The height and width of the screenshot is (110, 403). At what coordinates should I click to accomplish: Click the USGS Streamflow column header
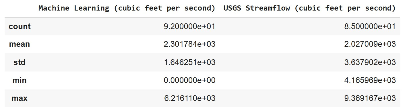click(x=309, y=8)
